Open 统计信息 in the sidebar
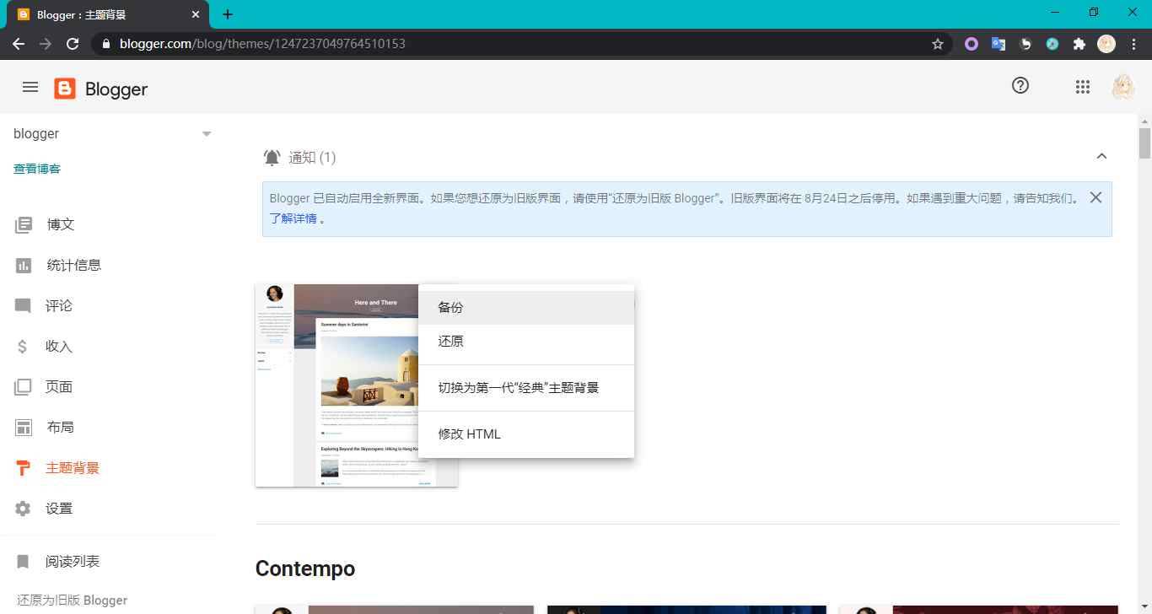The height and width of the screenshot is (614, 1152). (x=74, y=266)
